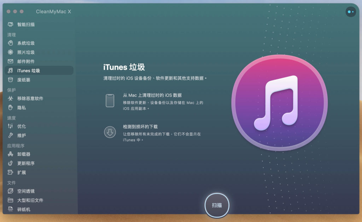Choose 移除恶意软件 in sidebar
The image size is (362, 222).
[30, 99]
